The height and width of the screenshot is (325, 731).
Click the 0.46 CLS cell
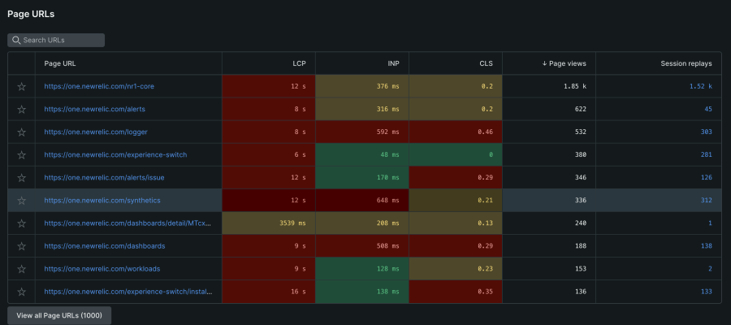(456, 132)
